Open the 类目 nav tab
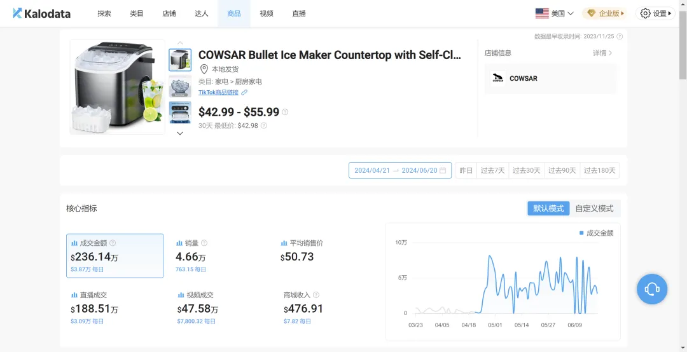 [137, 13]
